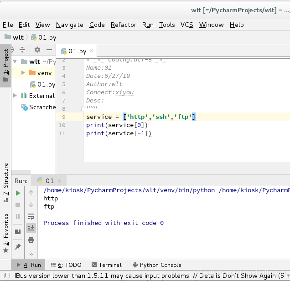
Task: Close the 01.py editor tab
Action: [x=91, y=51]
